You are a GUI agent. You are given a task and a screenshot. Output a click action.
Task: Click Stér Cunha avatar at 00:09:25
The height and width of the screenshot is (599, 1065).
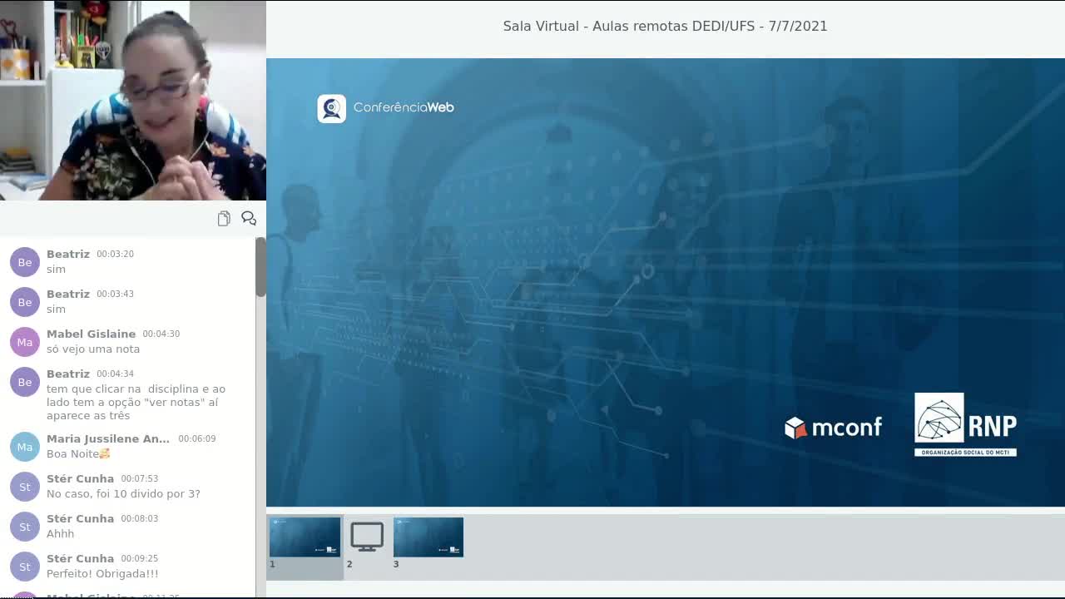(x=25, y=567)
